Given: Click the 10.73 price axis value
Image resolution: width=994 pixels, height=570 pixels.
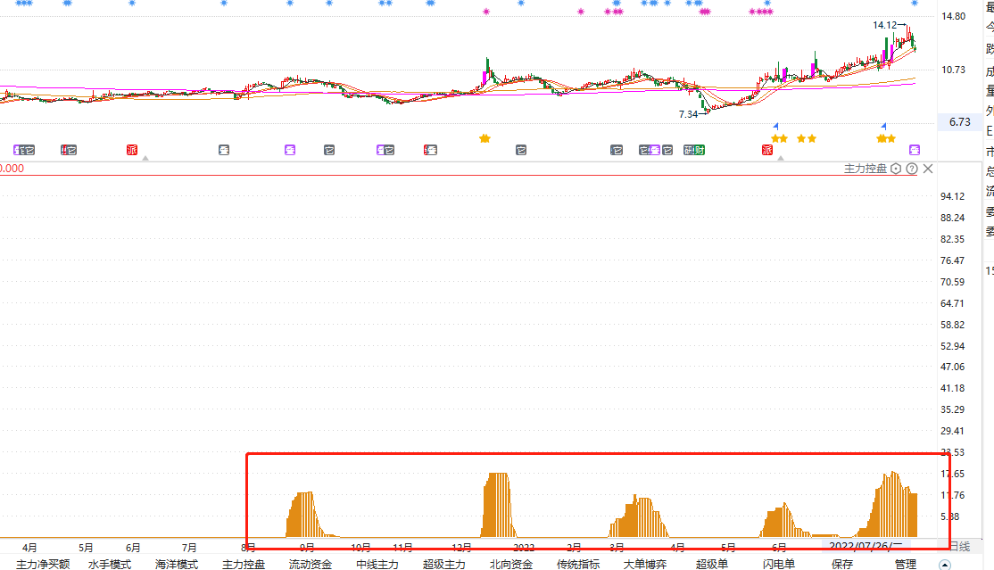Looking at the screenshot, I should [954, 70].
